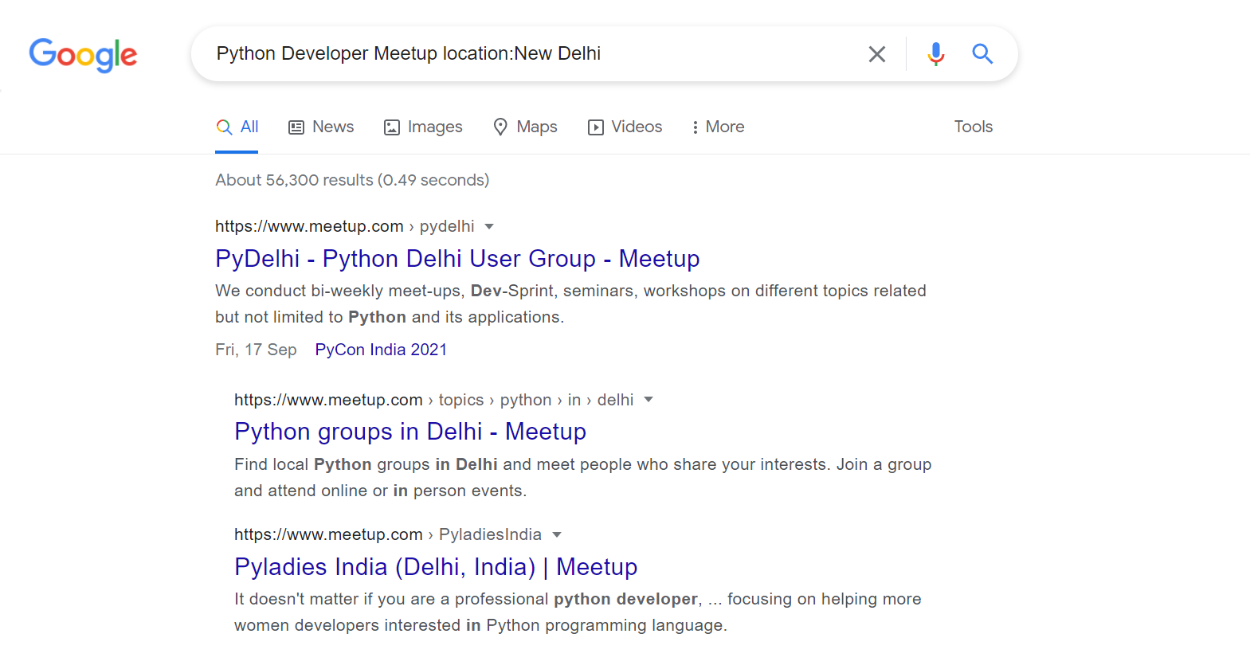Viewport: 1250px width, 669px height.
Task: Open the PyCon India 2021 link
Action: click(x=381, y=350)
